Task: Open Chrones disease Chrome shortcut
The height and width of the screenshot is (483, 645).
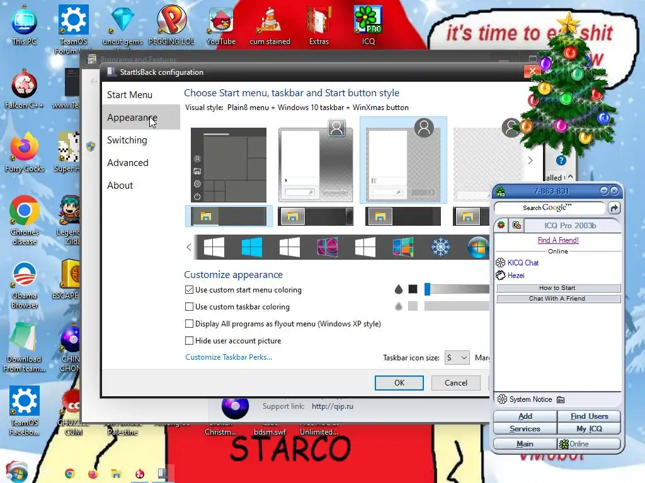Action: coord(25,221)
